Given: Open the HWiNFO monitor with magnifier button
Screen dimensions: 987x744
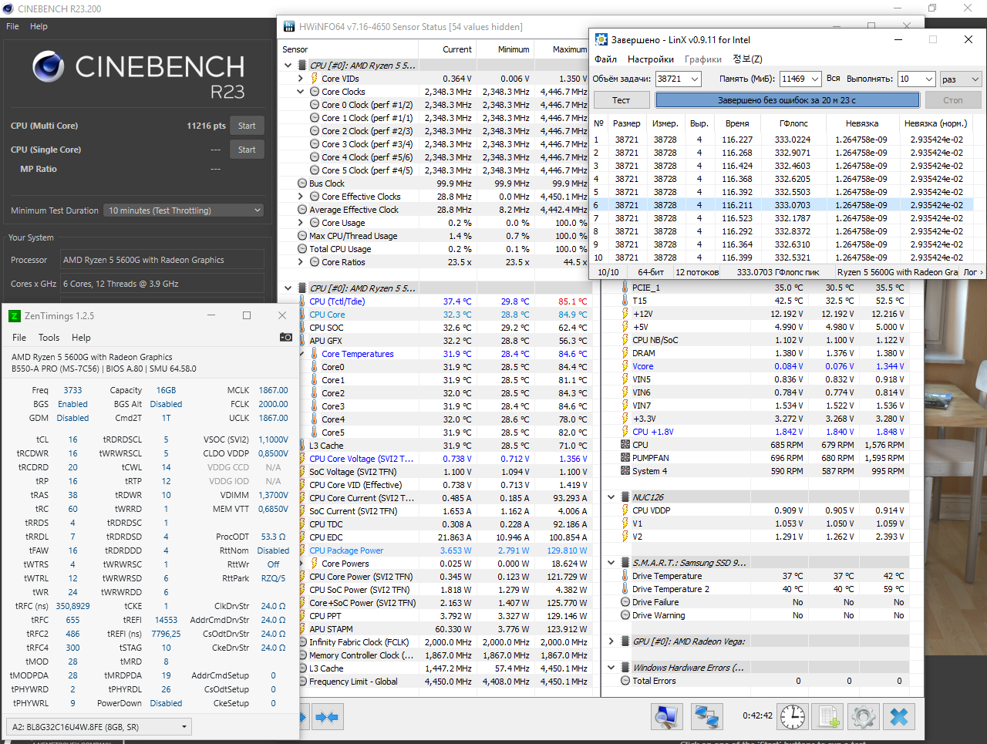Looking at the screenshot, I should tap(665, 716).
